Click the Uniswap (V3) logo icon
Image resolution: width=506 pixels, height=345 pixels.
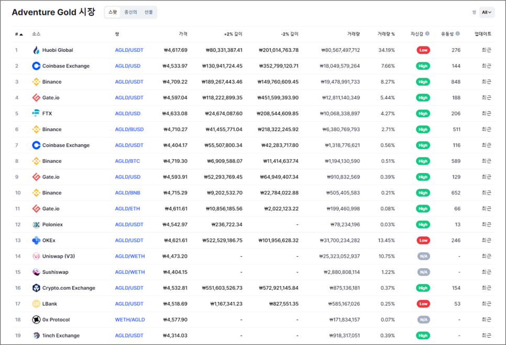point(36,256)
